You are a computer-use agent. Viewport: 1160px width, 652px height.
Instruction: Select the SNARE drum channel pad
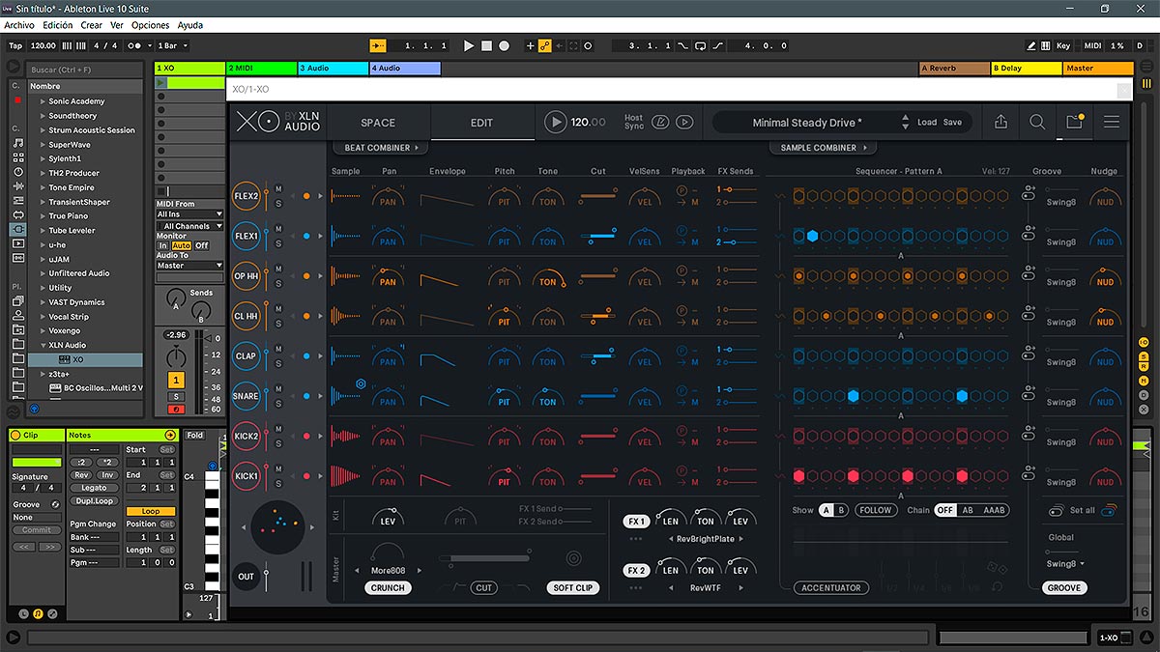pyautogui.click(x=246, y=396)
